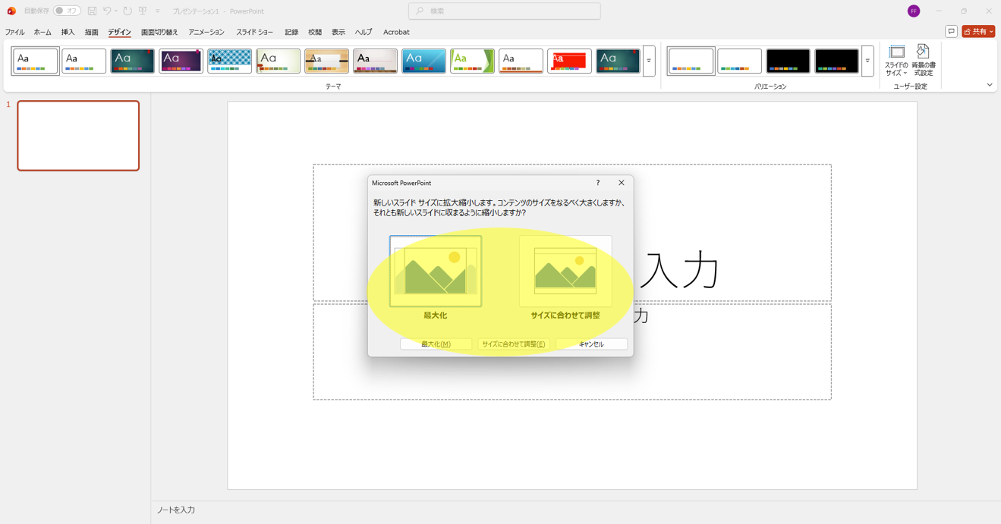Click the undo arrow icon

107,11
